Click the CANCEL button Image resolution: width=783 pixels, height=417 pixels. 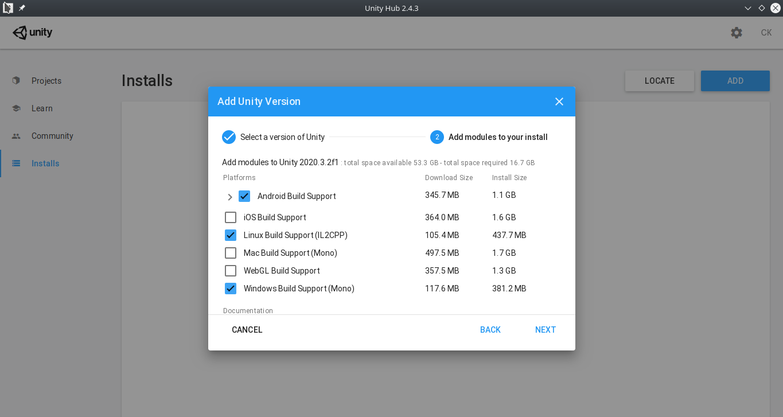pyautogui.click(x=247, y=330)
